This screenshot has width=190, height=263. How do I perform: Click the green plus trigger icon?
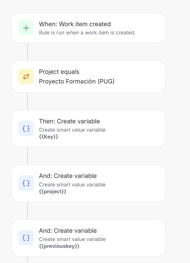click(x=26, y=28)
